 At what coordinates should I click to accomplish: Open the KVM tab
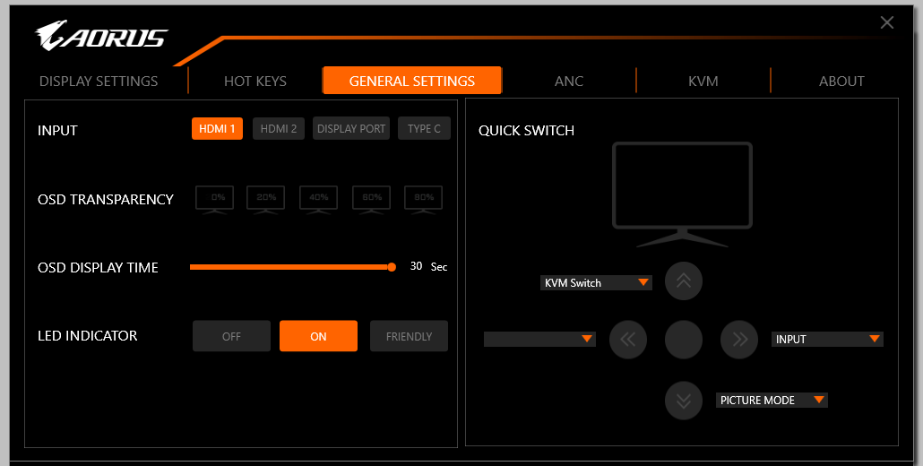(x=703, y=82)
